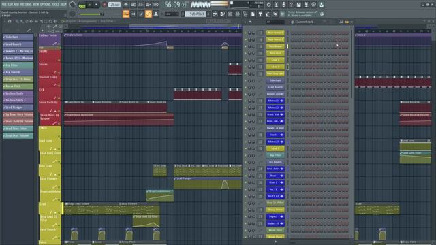Open the channel filter 'all' dropdown
436x245 pixels.
pos(275,22)
